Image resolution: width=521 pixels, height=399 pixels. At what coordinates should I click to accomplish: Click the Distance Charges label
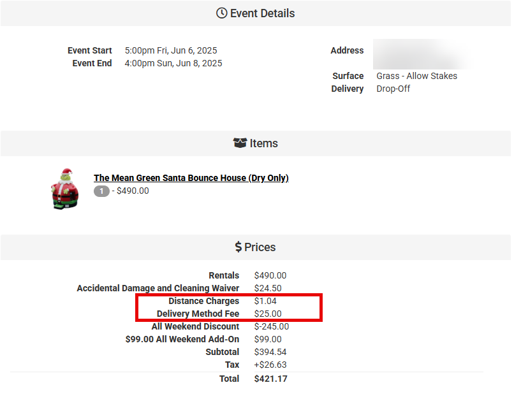click(x=203, y=301)
